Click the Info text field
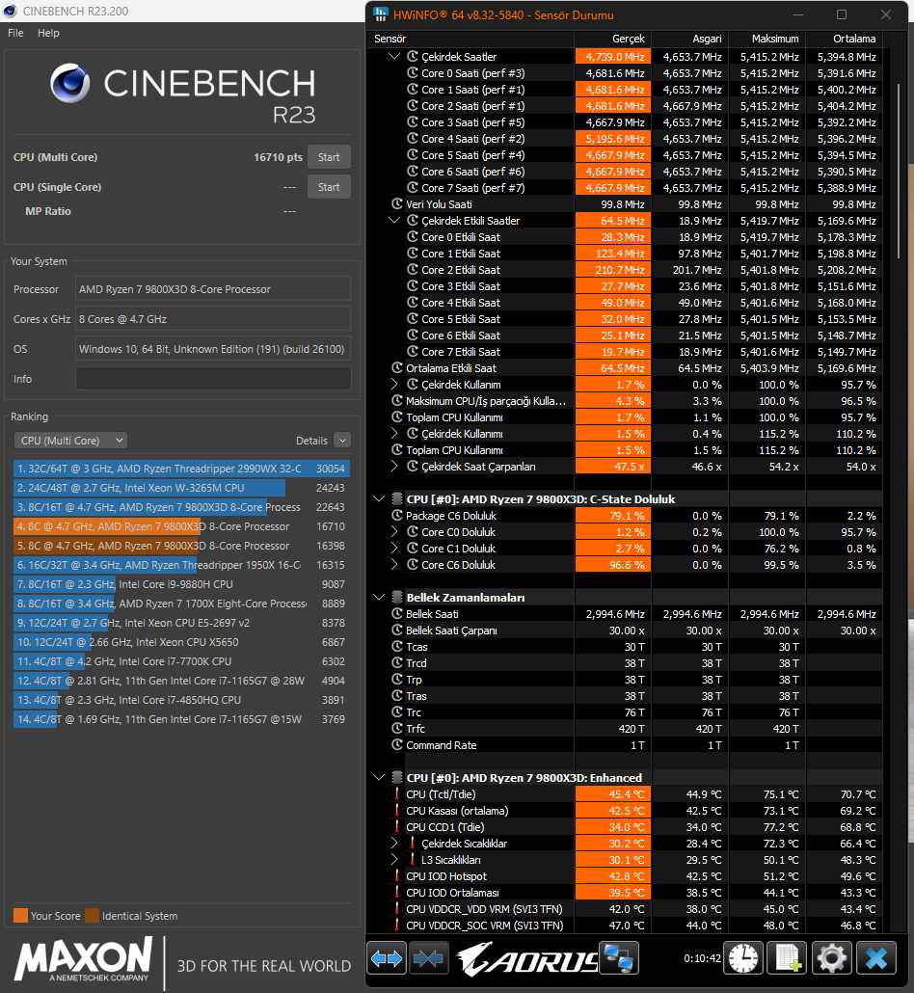 tap(213, 379)
